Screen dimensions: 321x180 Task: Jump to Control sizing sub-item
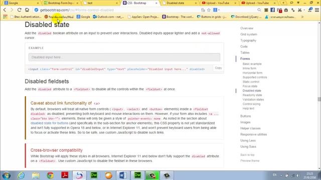point(251,104)
